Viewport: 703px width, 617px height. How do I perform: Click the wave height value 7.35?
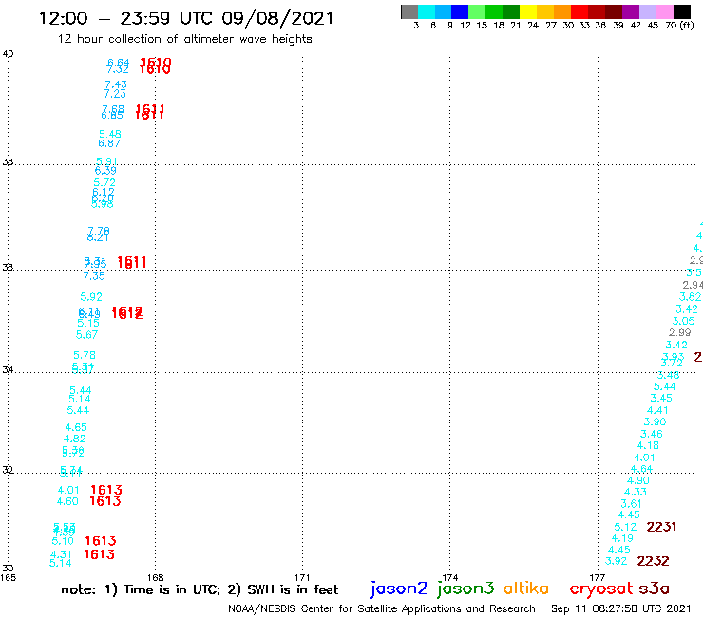[x=94, y=276]
